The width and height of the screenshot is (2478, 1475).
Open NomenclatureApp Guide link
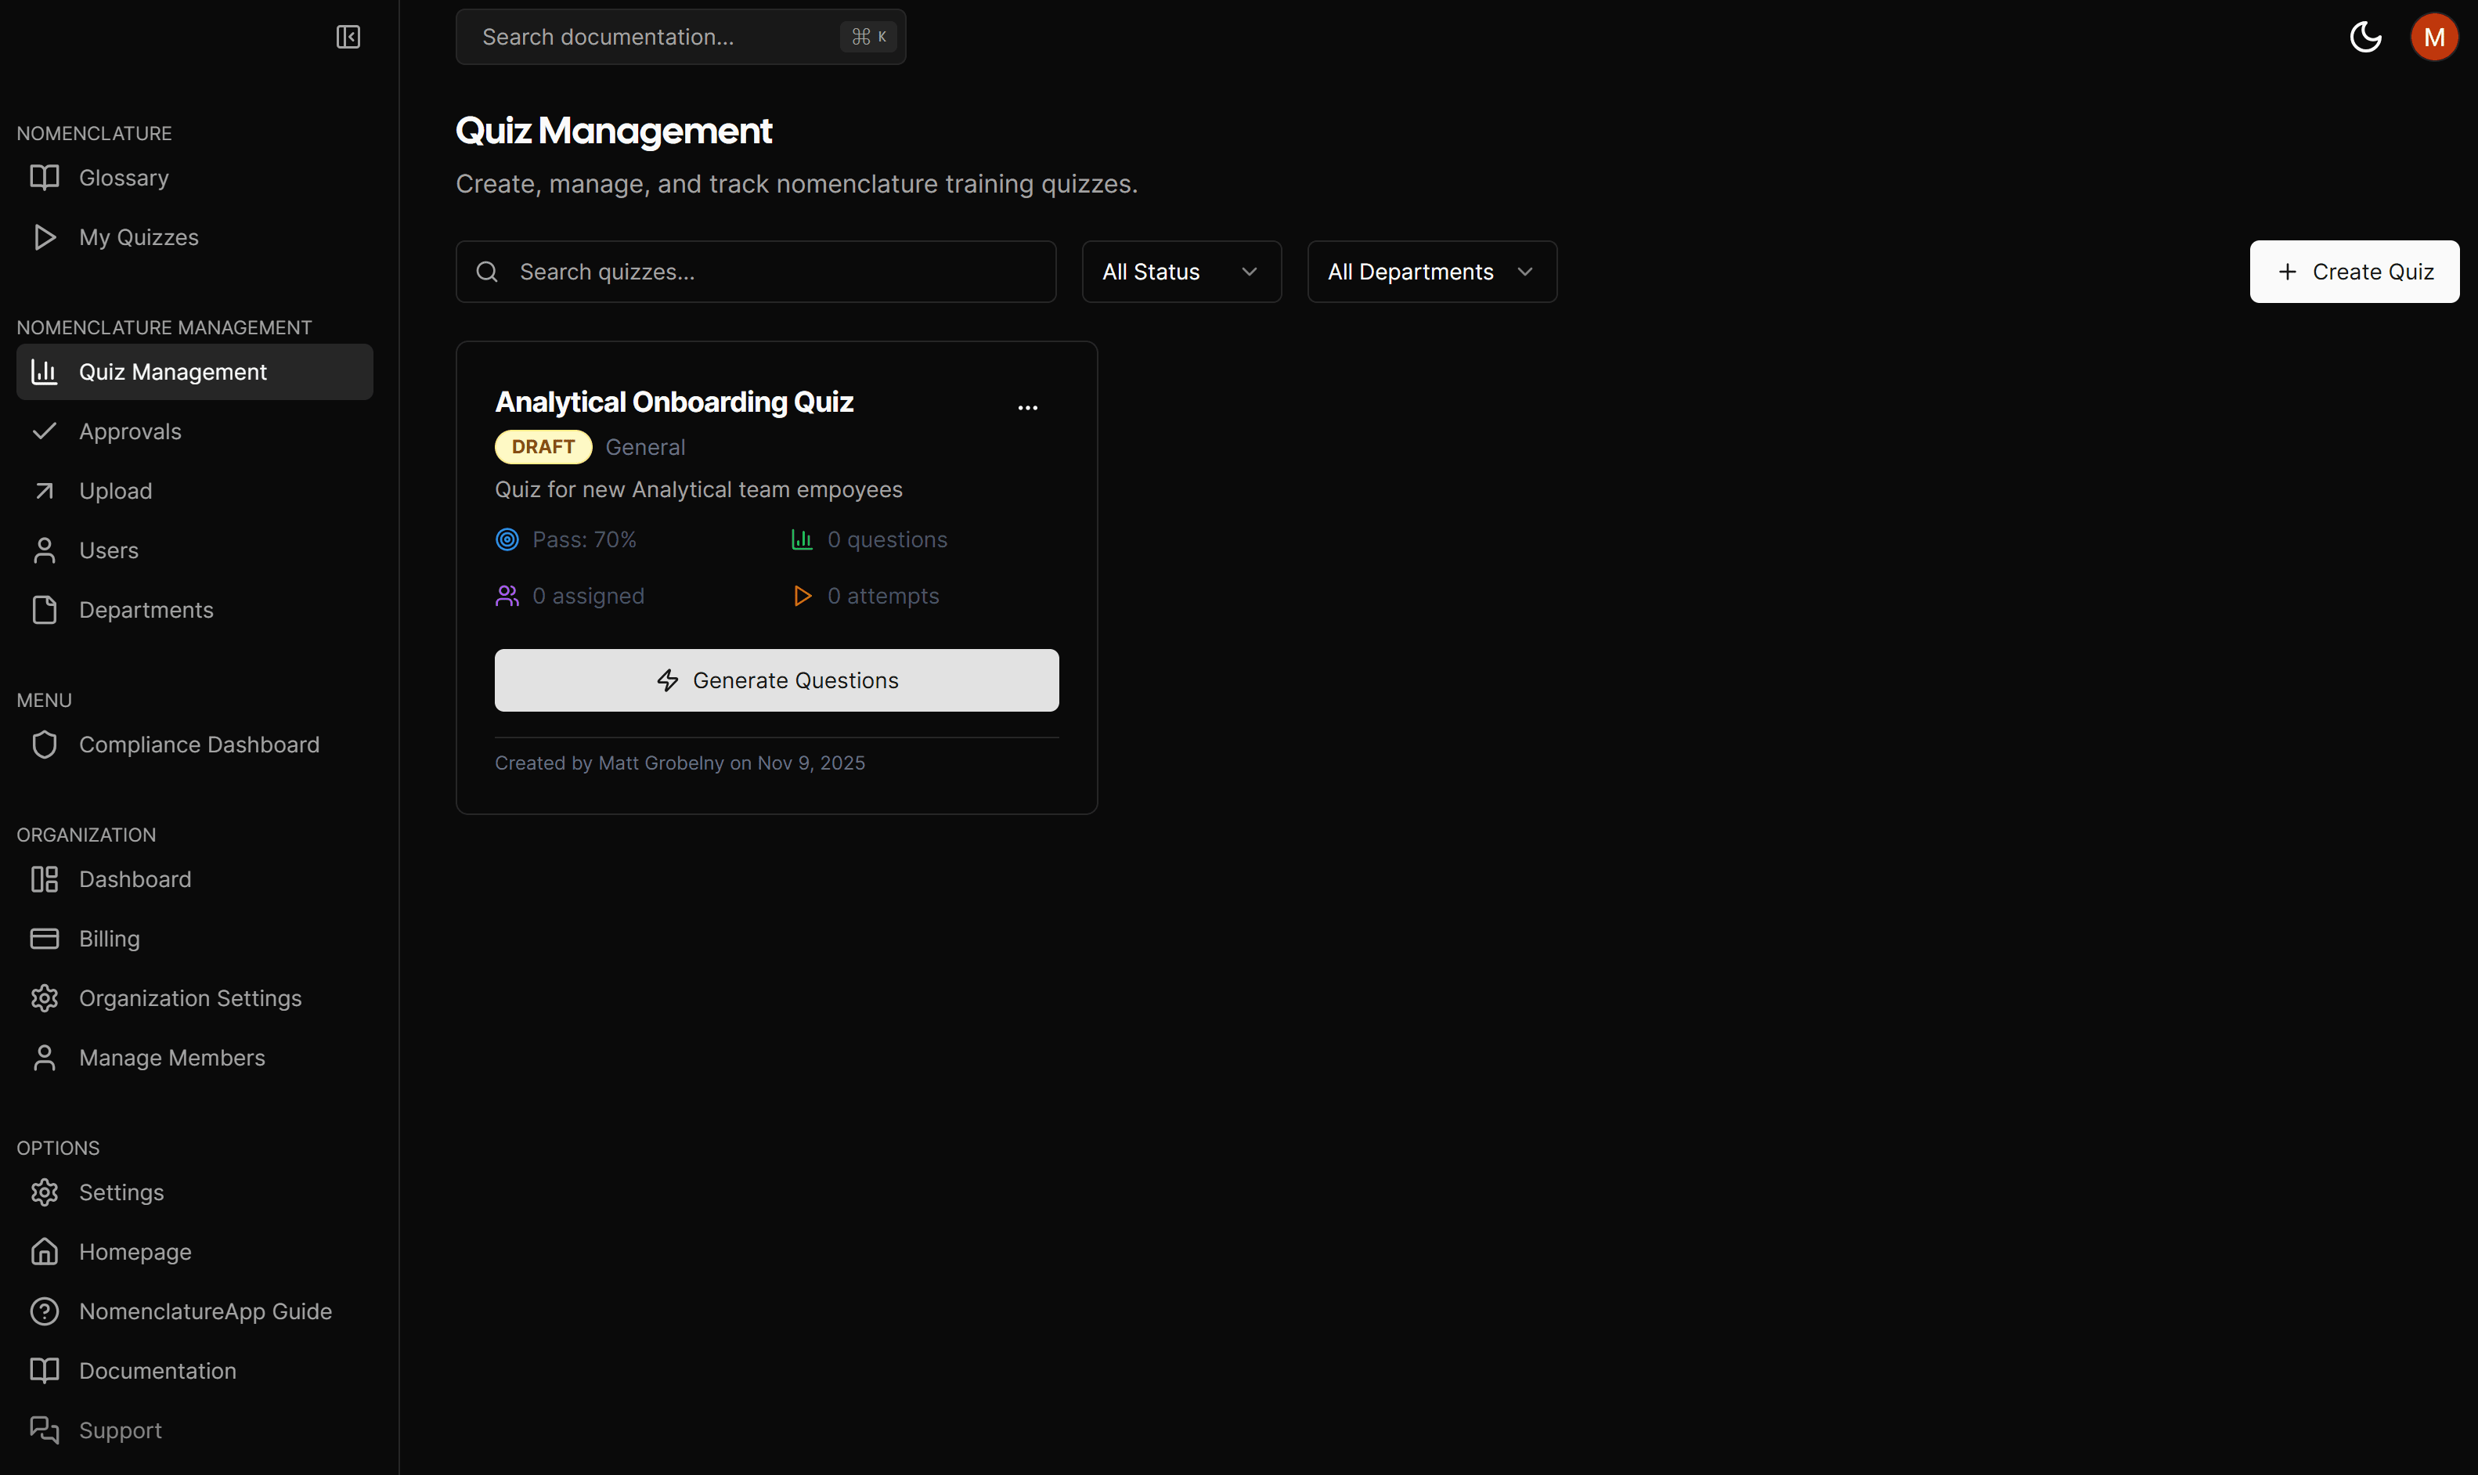tap(205, 1311)
